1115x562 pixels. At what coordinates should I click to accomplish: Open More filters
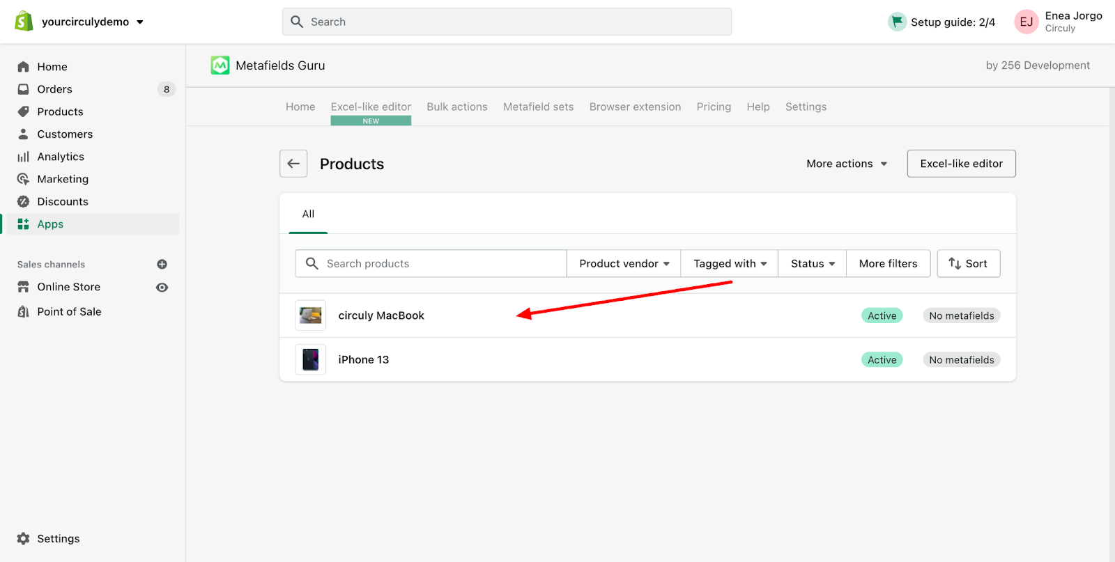pyautogui.click(x=888, y=263)
